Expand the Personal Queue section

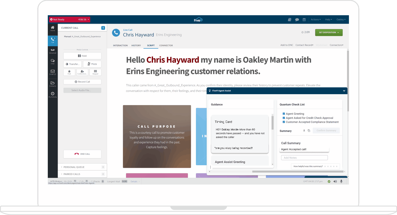(x=74, y=167)
